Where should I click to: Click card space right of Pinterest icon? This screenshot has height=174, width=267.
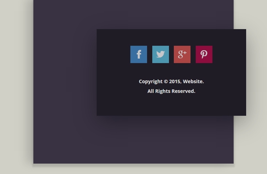229,54
